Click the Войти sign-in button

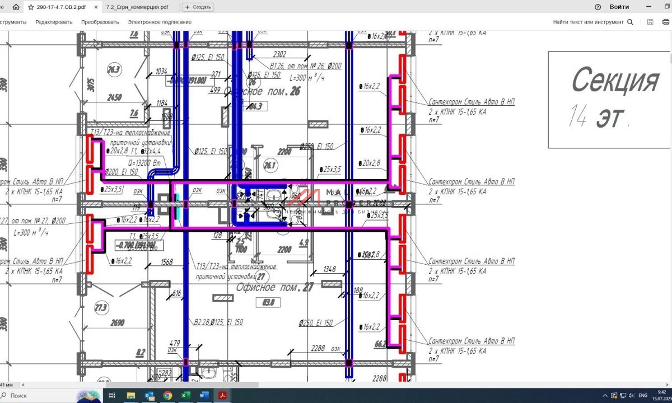click(619, 7)
